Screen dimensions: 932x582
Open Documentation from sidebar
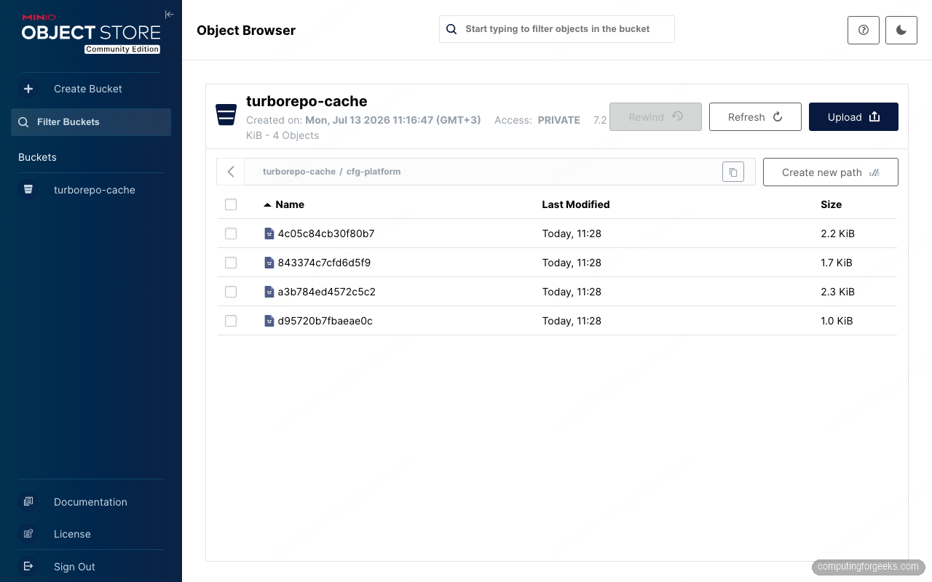pos(90,502)
